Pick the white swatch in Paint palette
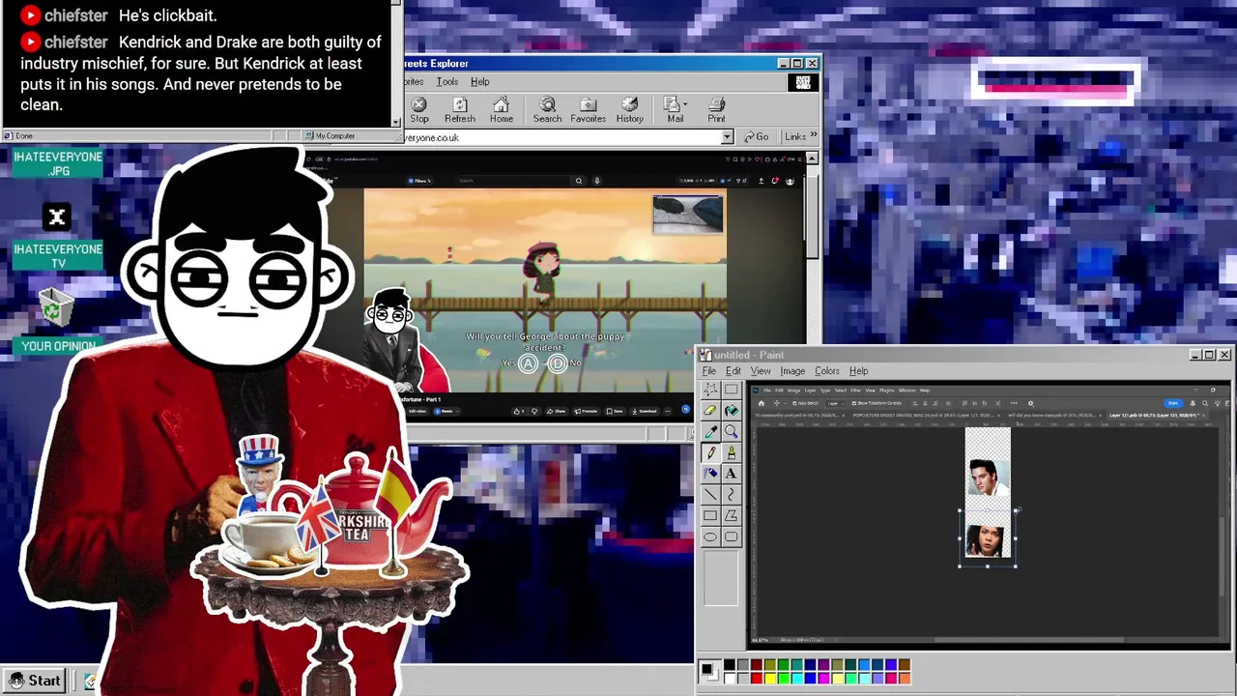This screenshot has height=696, width=1237. 730,678
